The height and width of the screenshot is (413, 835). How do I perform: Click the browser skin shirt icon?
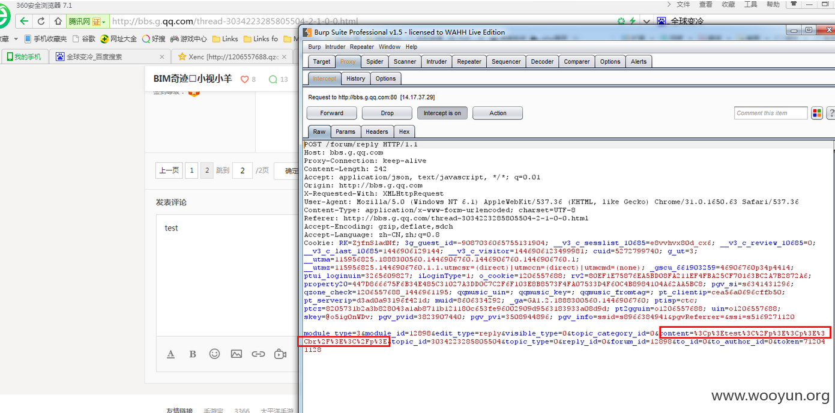point(794,4)
